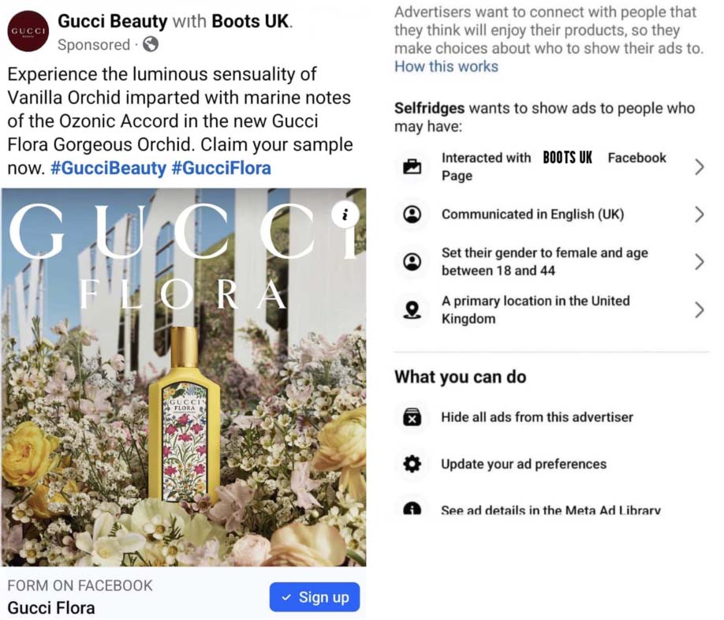Click the hide ads box icon
The width and height of the screenshot is (724, 620).
(412, 417)
